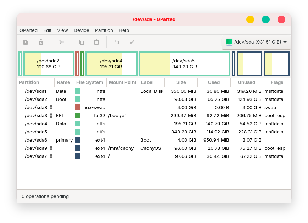Image resolution: width=308 pixels, height=223 pixels.
Task: Click the New partition toolbar icon
Action: click(26, 42)
